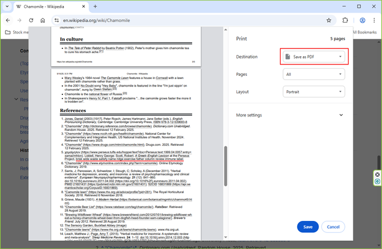Click the Camomile lawn RHS reference
Screen dimensions: 382x249
[124, 193]
